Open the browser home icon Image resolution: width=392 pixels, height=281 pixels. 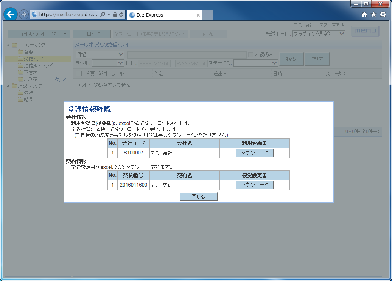click(364, 15)
